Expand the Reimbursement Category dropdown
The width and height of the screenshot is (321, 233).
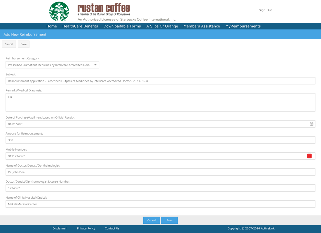95,65
